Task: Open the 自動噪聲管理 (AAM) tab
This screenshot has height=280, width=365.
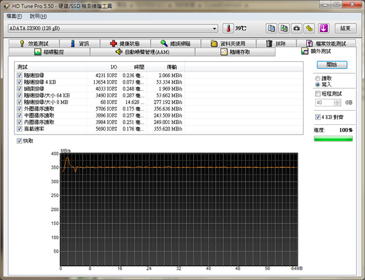Action: point(142,52)
